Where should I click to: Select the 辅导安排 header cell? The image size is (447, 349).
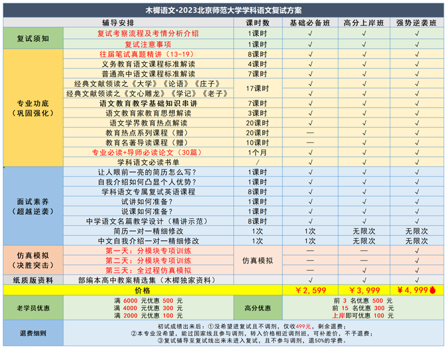coord(118,23)
